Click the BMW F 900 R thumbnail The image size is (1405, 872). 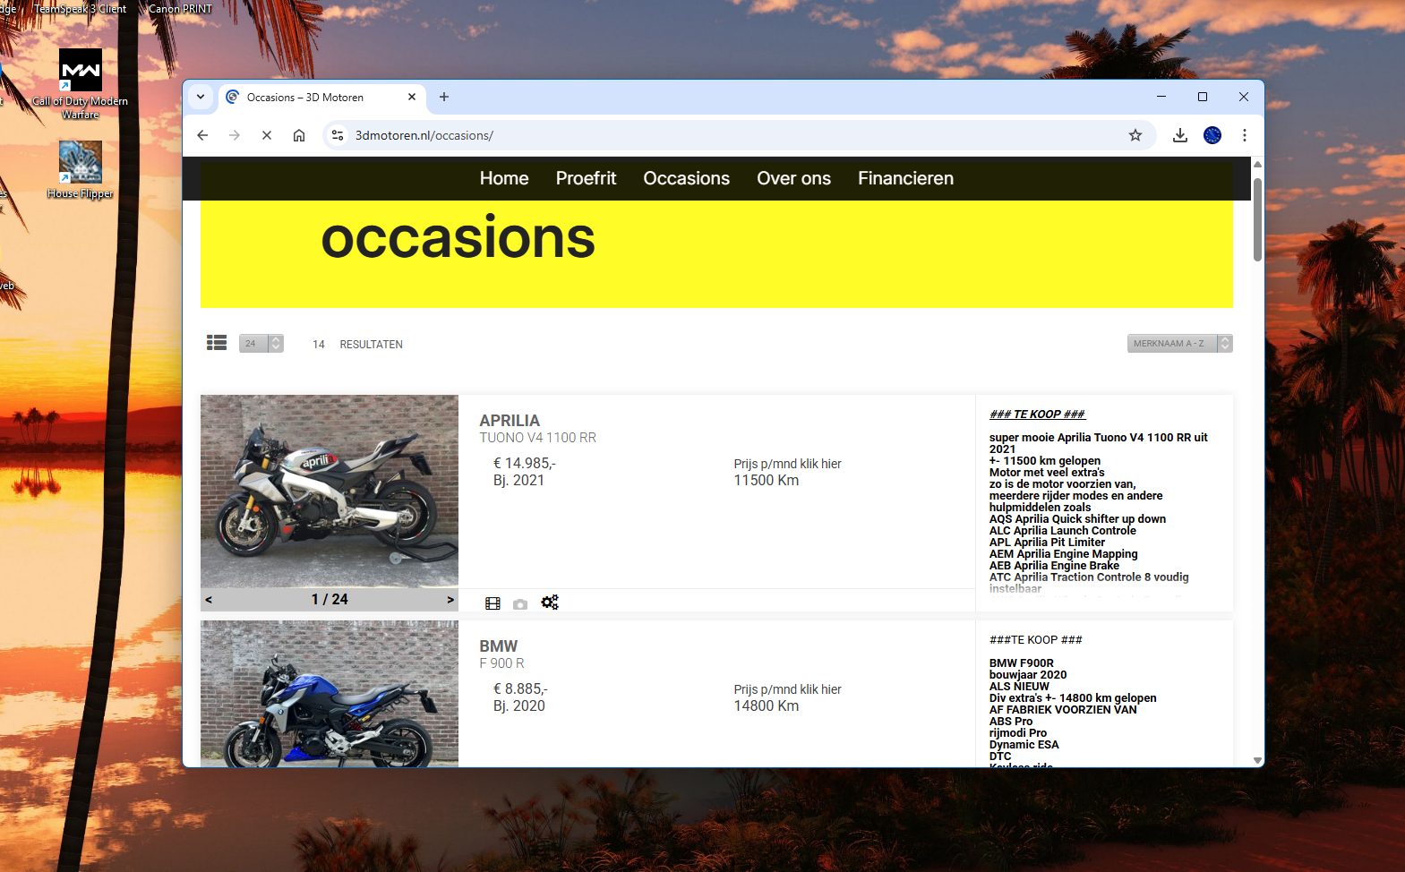coord(330,694)
